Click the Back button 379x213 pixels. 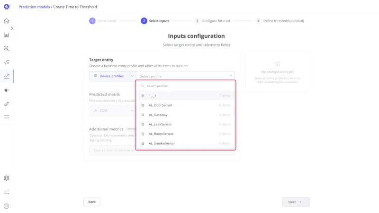[x=92, y=202]
